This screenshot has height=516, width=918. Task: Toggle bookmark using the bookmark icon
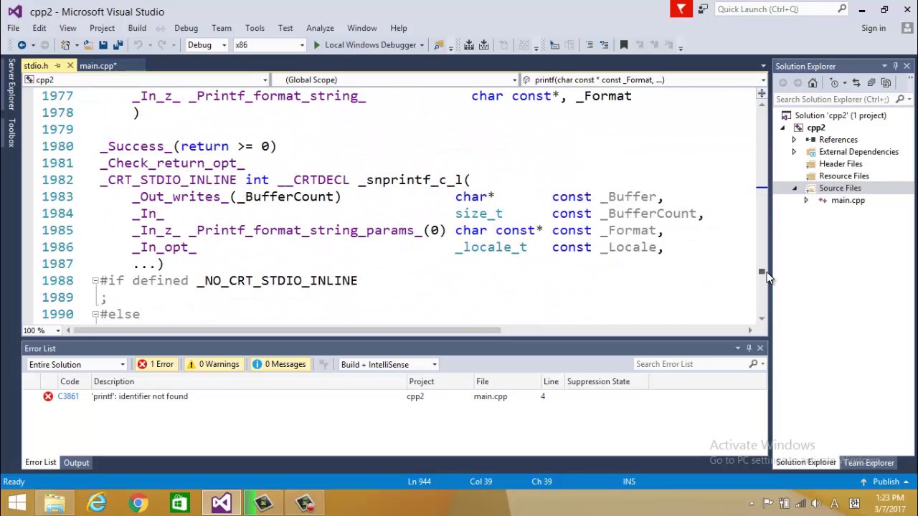coord(624,45)
